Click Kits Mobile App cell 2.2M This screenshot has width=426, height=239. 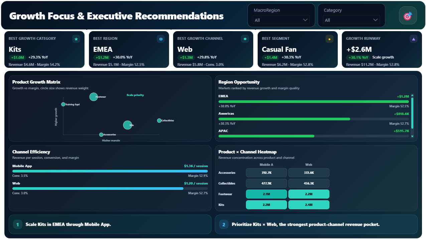[x=266, y=205]
